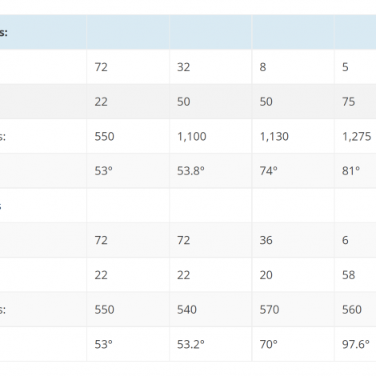Select the 53.2° cell
This screenshot has height=376, width=376.
[210, 344]
